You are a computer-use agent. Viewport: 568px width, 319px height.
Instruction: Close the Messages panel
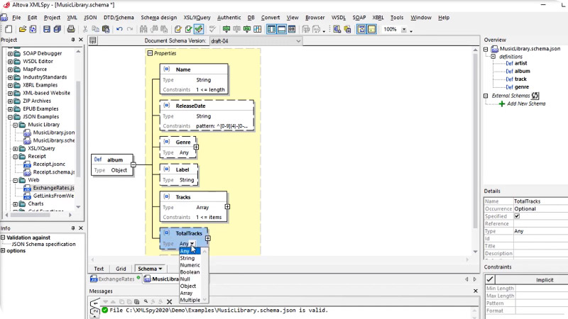tap(476, 291)
